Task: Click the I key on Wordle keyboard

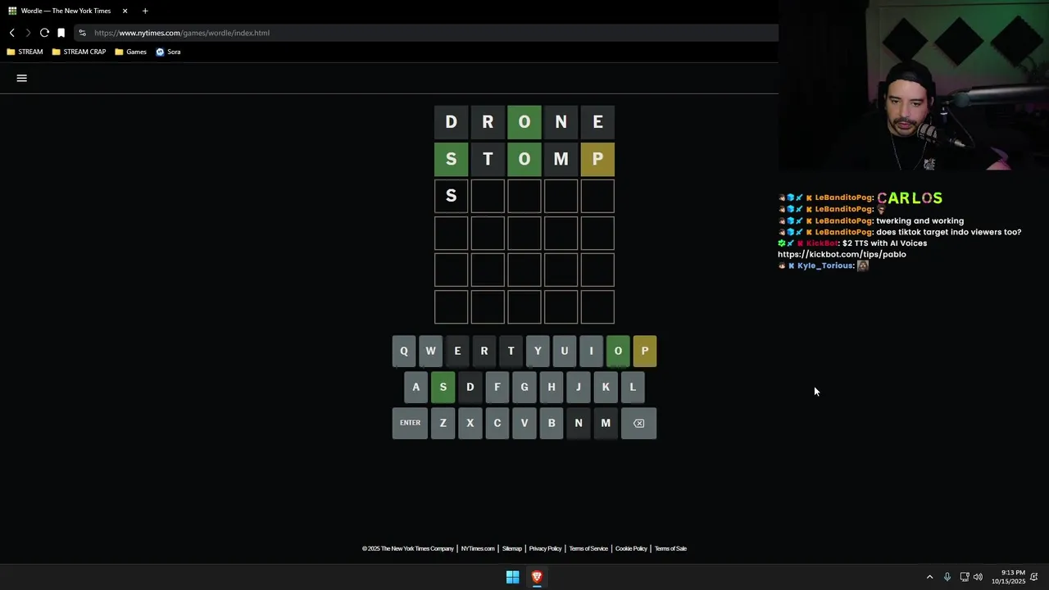Action: [591, 351]
